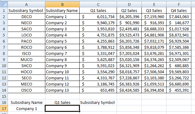
Task: Click the Q3 Sales header cell
Action: 154,10
